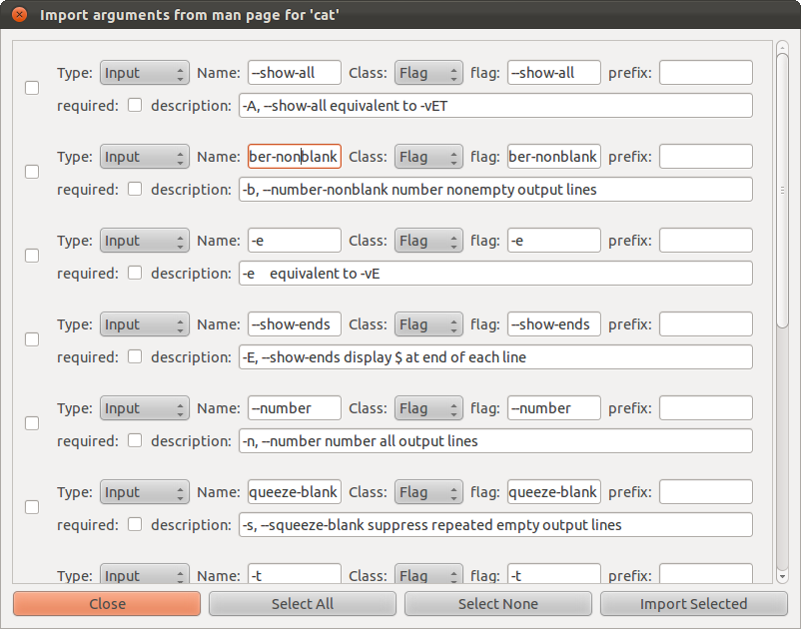Click the flag field for --show-ends

[x=553, y=324]
